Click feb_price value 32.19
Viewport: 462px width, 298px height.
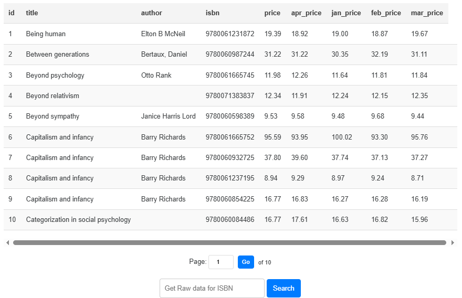[x=380, y=54]
